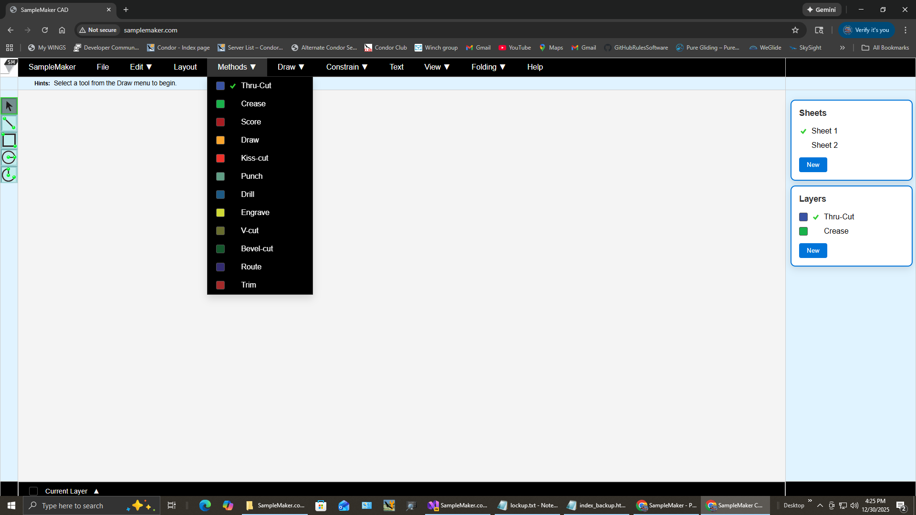Choose Kiss-cut from the Methods menu

pos(254,158)
